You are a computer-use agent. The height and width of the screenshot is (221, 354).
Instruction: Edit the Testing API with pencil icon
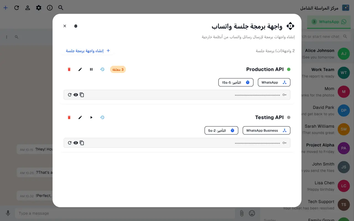click(80, 117)
